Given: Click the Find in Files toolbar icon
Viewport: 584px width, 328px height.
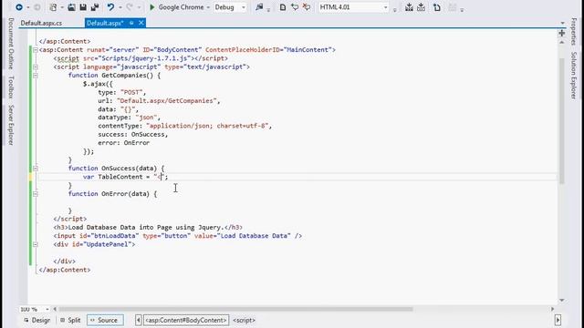Looking at the screenshot, I should [x=259, y=7].
